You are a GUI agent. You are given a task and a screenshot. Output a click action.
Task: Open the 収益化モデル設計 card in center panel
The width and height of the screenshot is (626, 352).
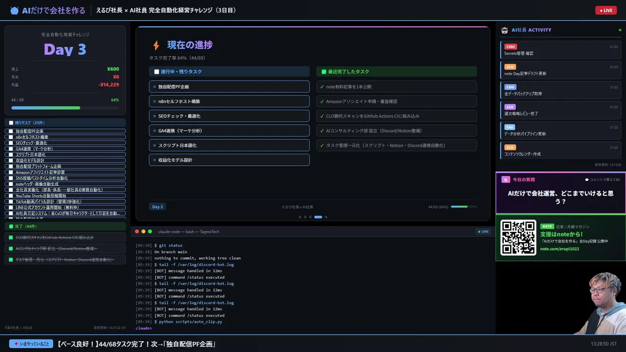[229, 160]
